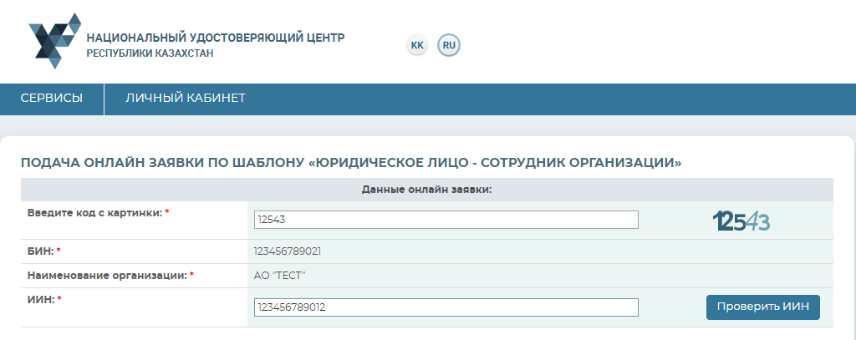Viewport: 856px width, 340px height.
Task: Click the ИИН field label
Action: (41, 299)
